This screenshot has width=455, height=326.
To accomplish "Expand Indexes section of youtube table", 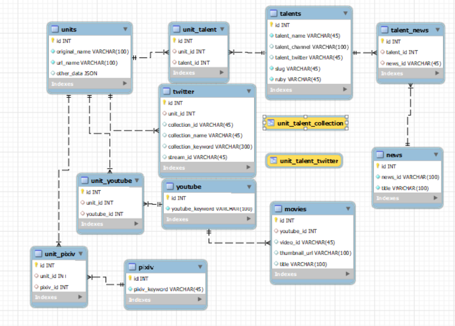I will [x=249, y=219].
